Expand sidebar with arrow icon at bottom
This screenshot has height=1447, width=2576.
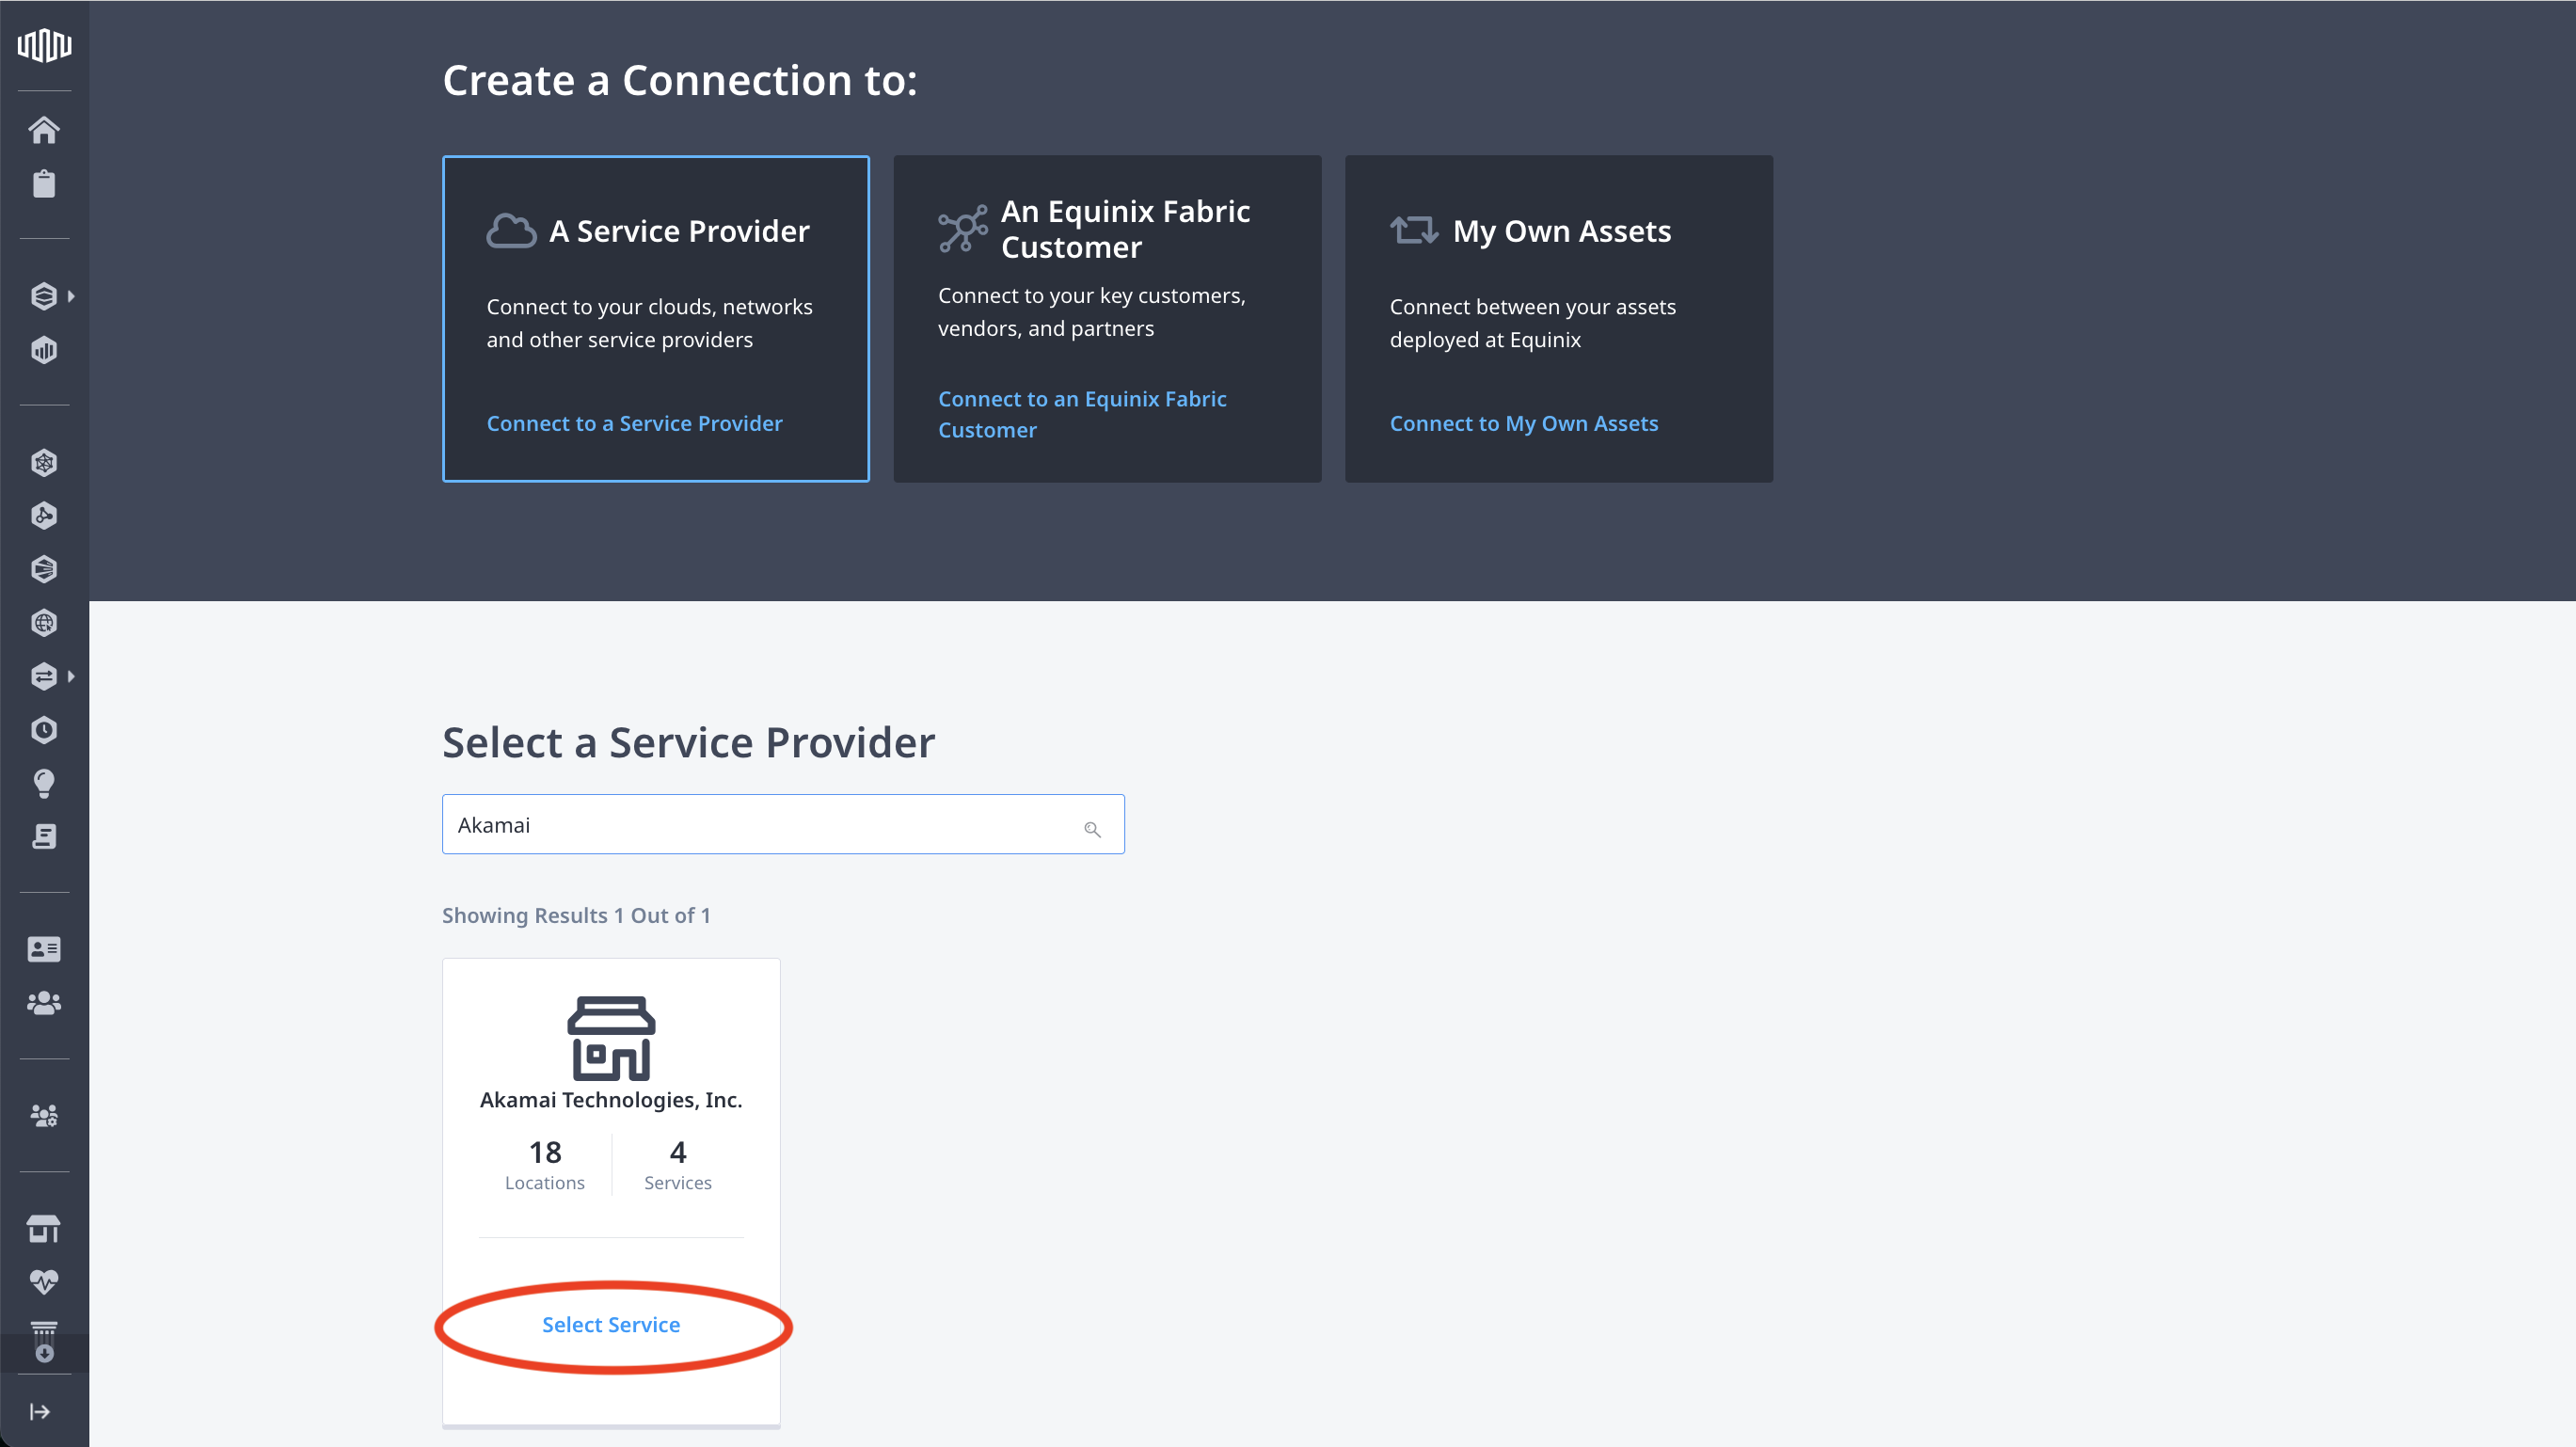pyautogui.click(x=40, y=1412)
